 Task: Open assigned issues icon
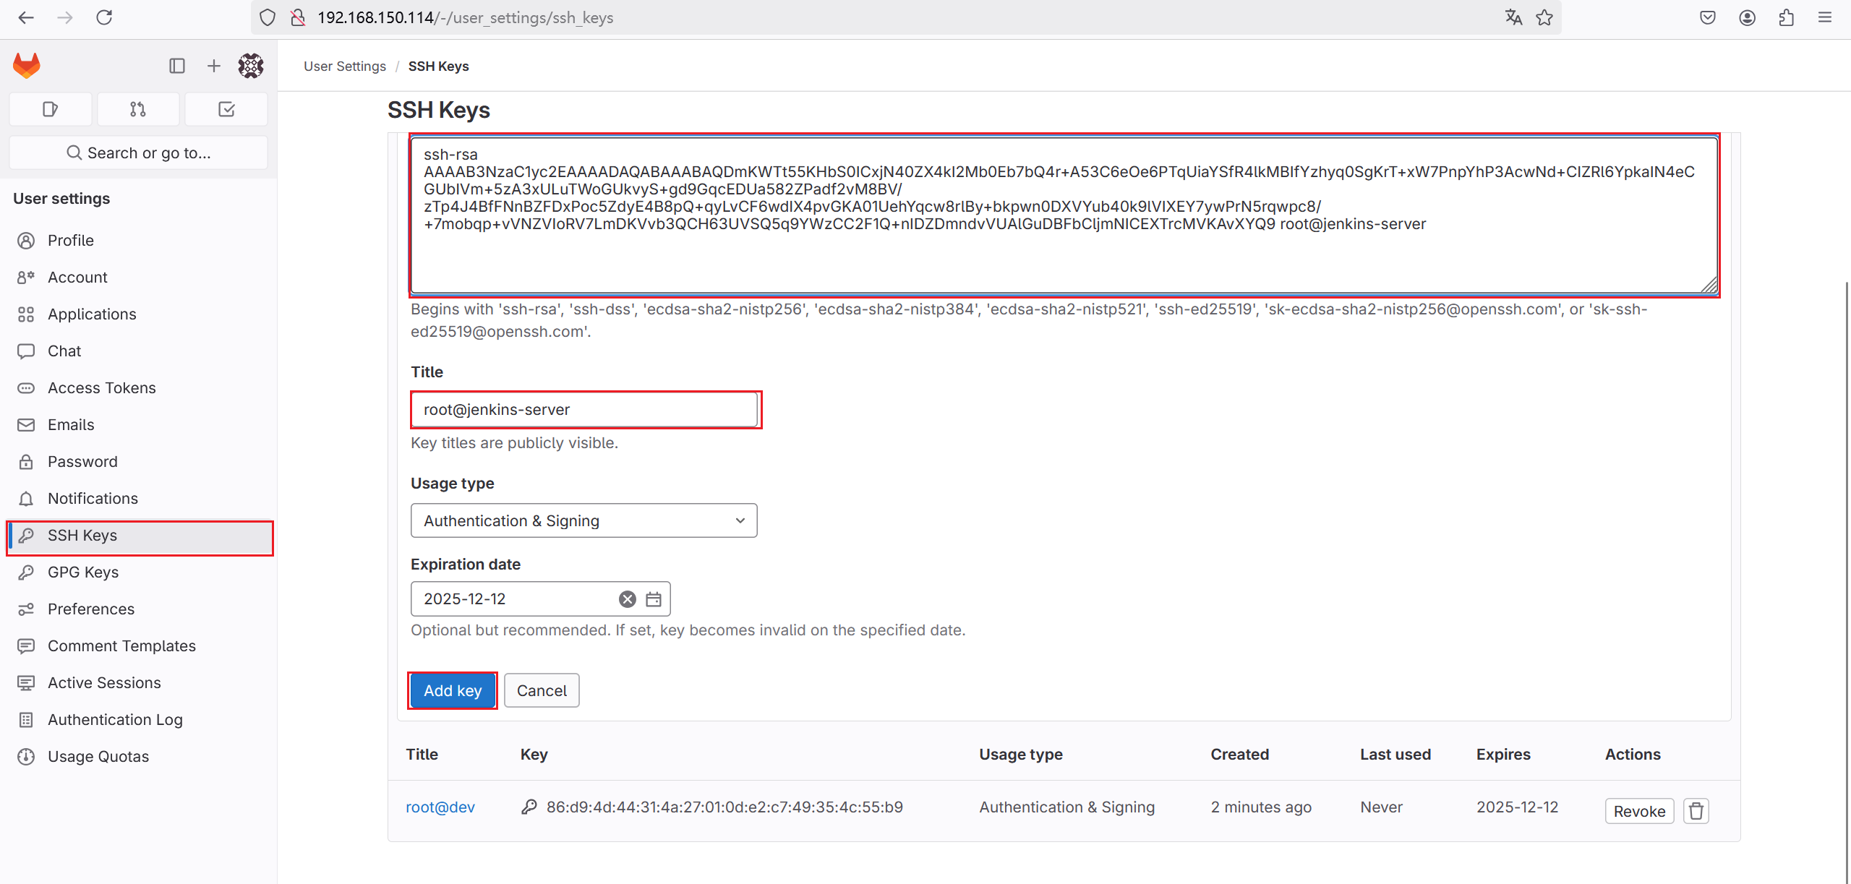51,109
